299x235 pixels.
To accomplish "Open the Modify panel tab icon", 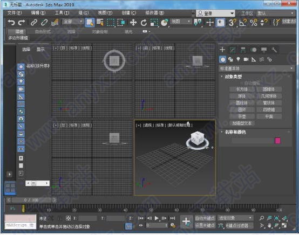I will coord(233,50).
